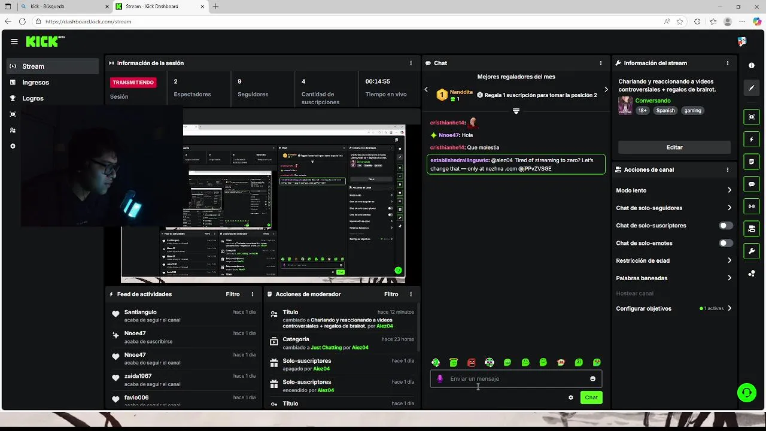
Task: Open the info icon in right sidebar
Action: tap(752, 65)
